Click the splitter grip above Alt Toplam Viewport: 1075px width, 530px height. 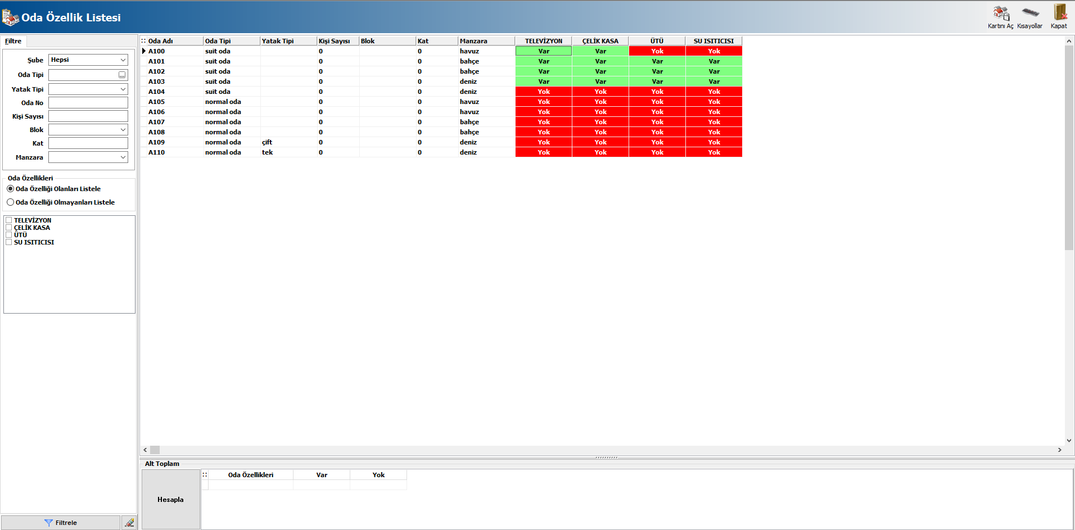point(607,457)
